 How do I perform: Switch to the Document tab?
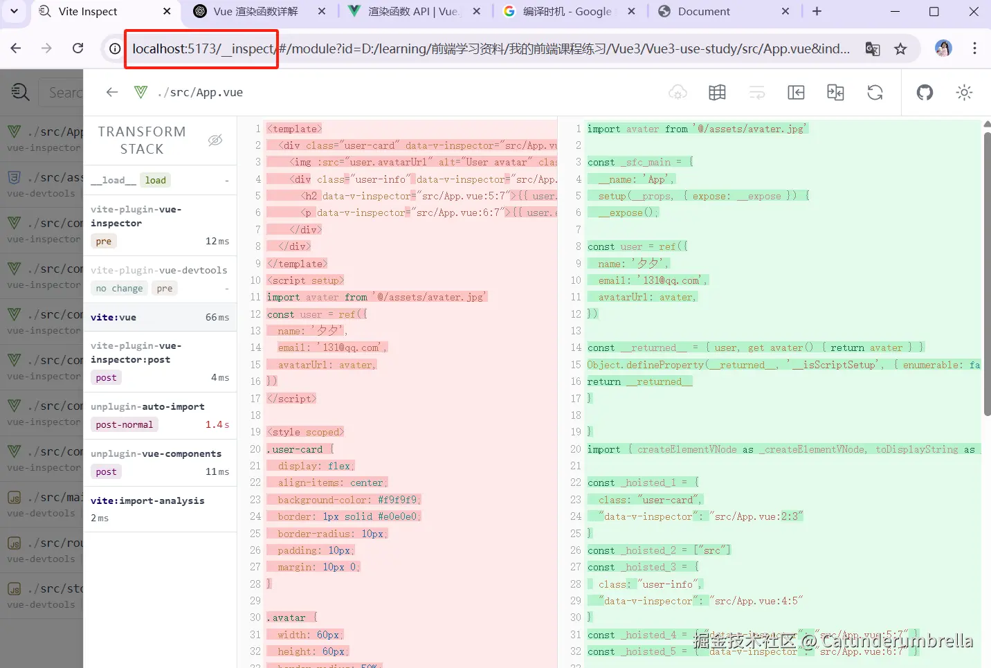pos(722,11)
